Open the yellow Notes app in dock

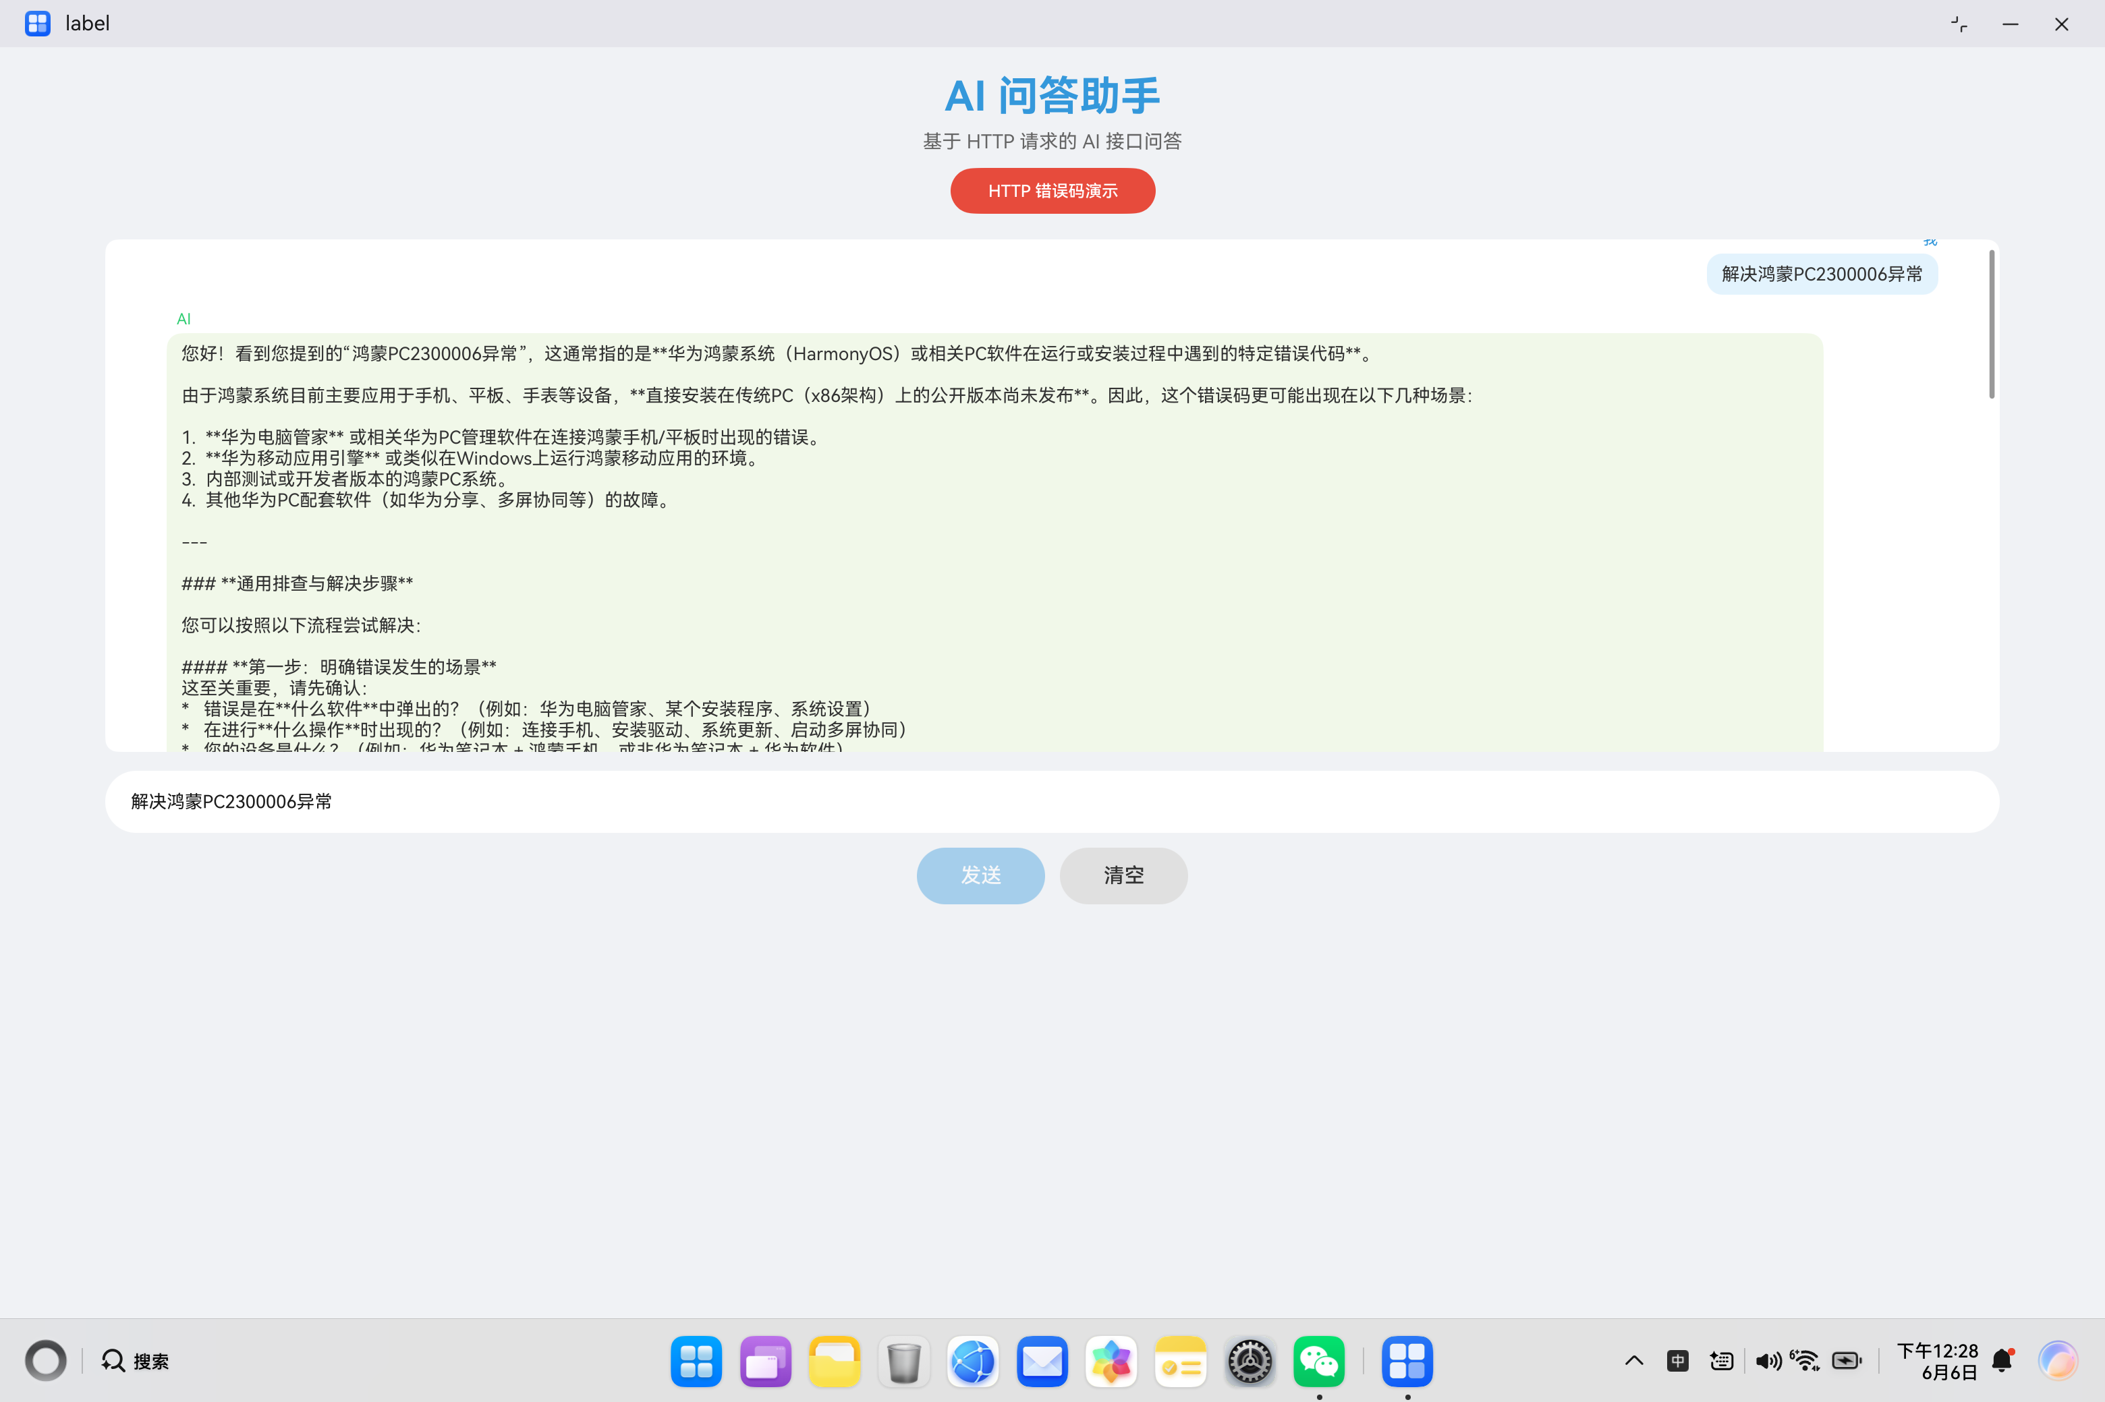(1181, 1361)
